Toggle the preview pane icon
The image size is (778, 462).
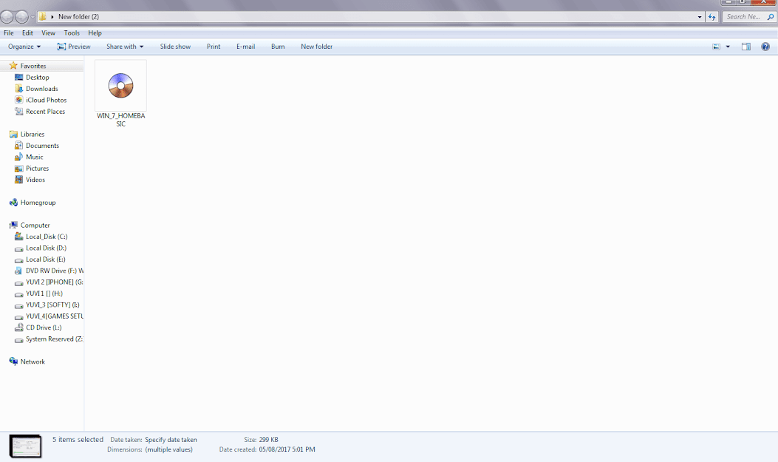pos(745,47)
